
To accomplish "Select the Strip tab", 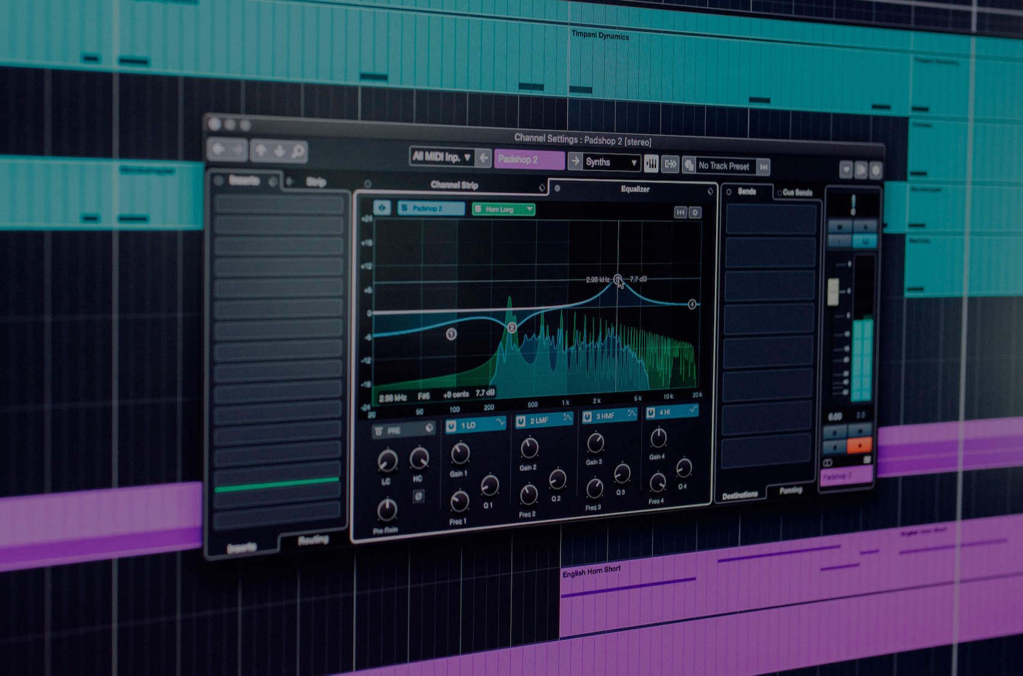I will [317, 182].
